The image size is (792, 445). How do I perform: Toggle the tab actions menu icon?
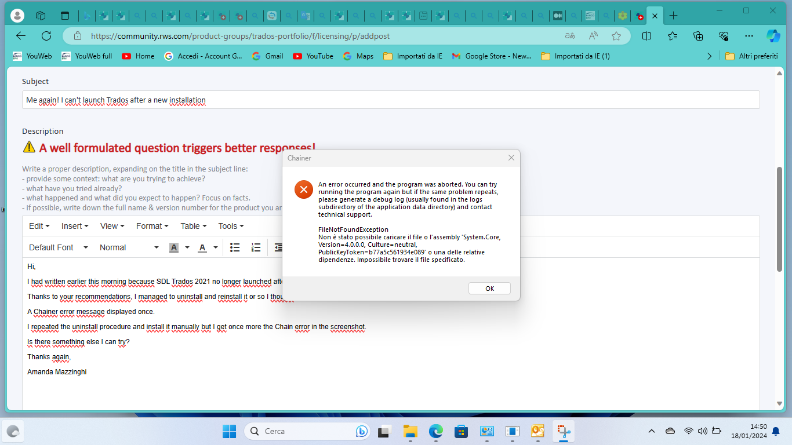coord(64,16)
